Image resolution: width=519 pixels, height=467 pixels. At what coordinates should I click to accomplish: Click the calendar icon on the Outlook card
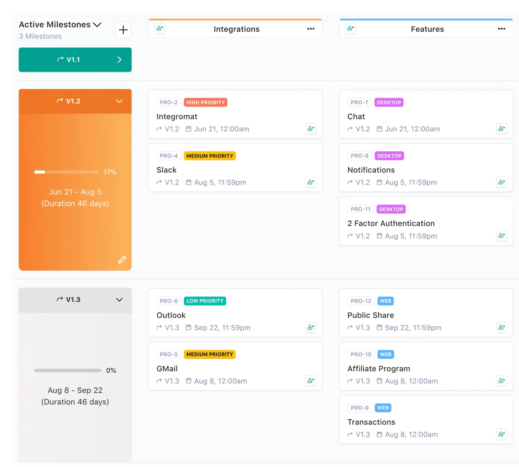click(x=188, y=327)
